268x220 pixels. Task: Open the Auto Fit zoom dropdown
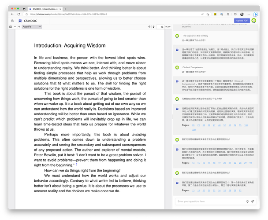click(x=31, y=27)
